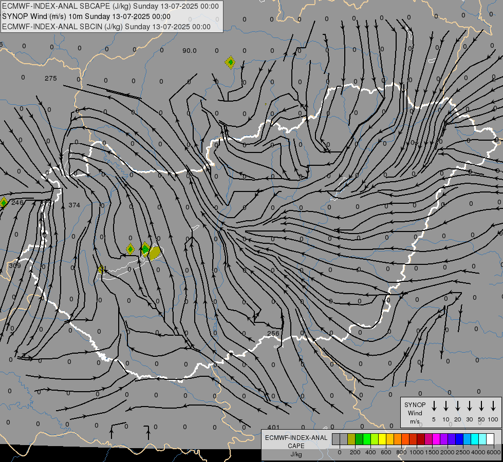Viewport: 503px width, 462px height.
Task: Pick the dark green swatch in the CAPE colorbar
Action: pos(359,439)
